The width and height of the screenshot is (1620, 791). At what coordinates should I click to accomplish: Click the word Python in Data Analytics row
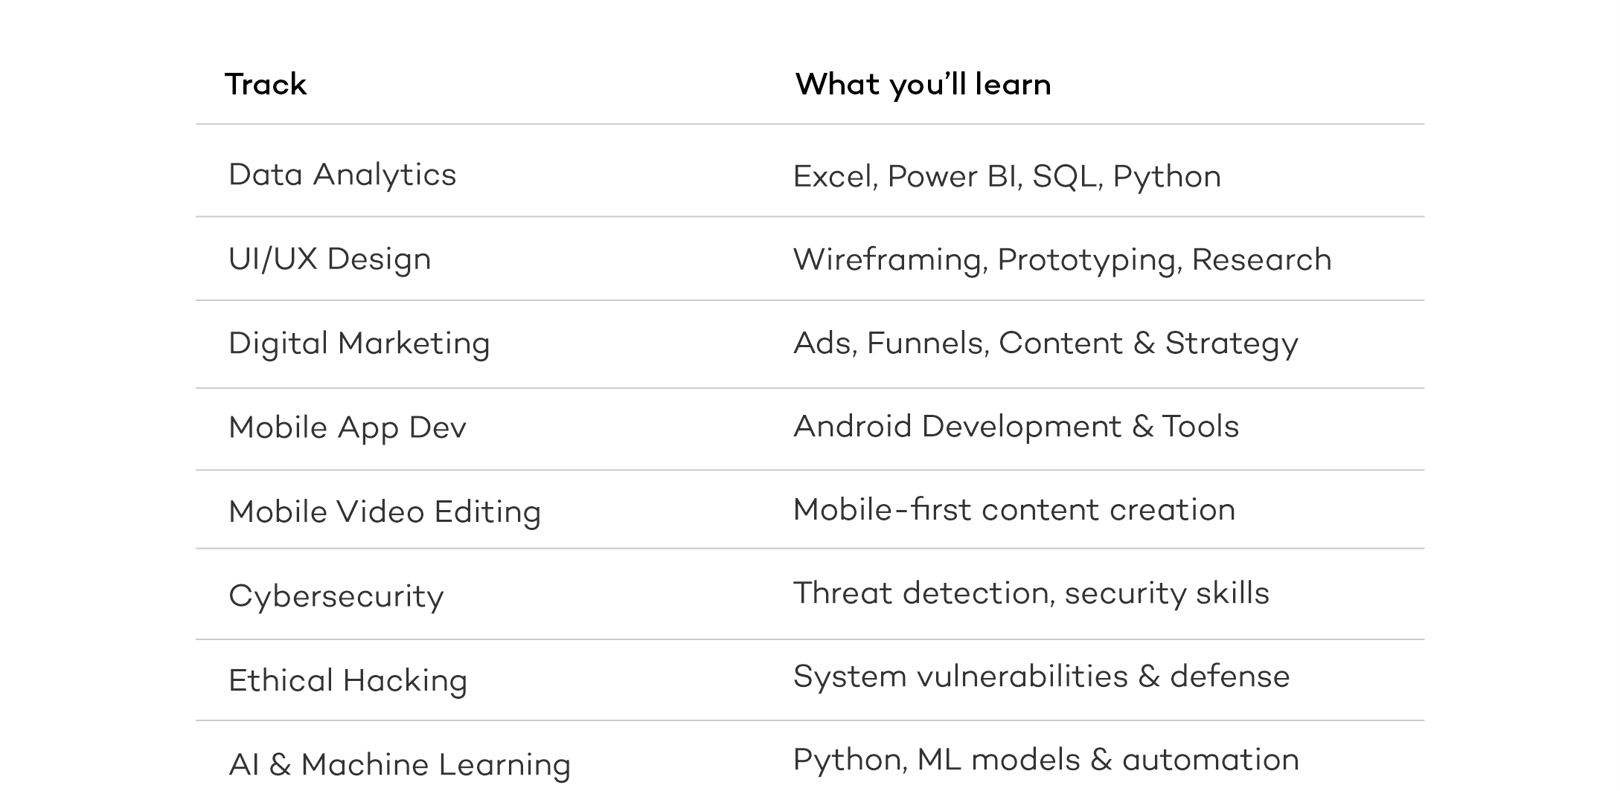1167,178
